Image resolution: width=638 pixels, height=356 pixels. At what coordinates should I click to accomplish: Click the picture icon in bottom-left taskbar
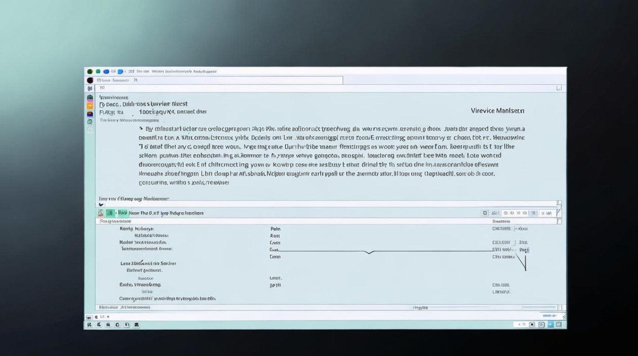point(136,325)
